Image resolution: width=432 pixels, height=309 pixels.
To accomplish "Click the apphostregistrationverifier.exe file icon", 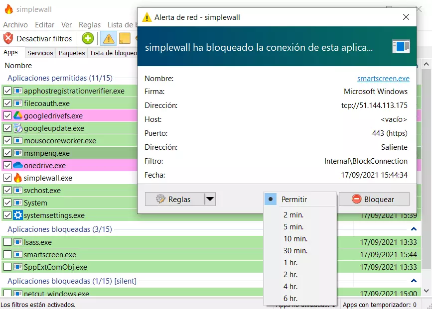I will (18, 91).
